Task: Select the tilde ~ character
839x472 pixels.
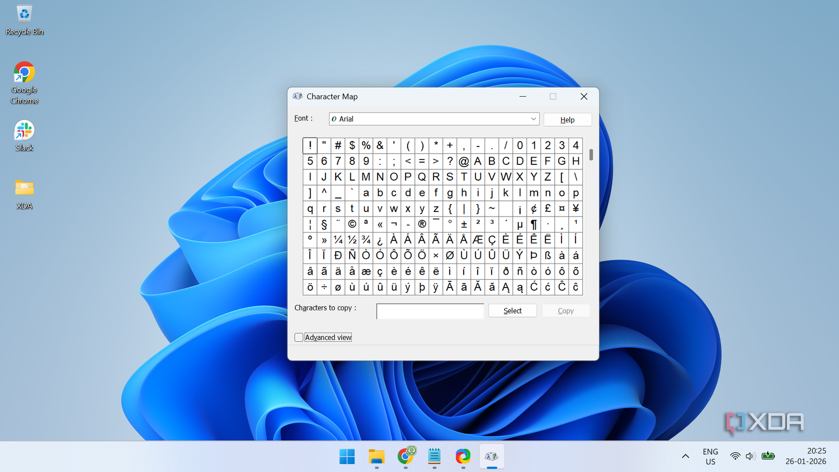Action: click(x=492, y=209)
